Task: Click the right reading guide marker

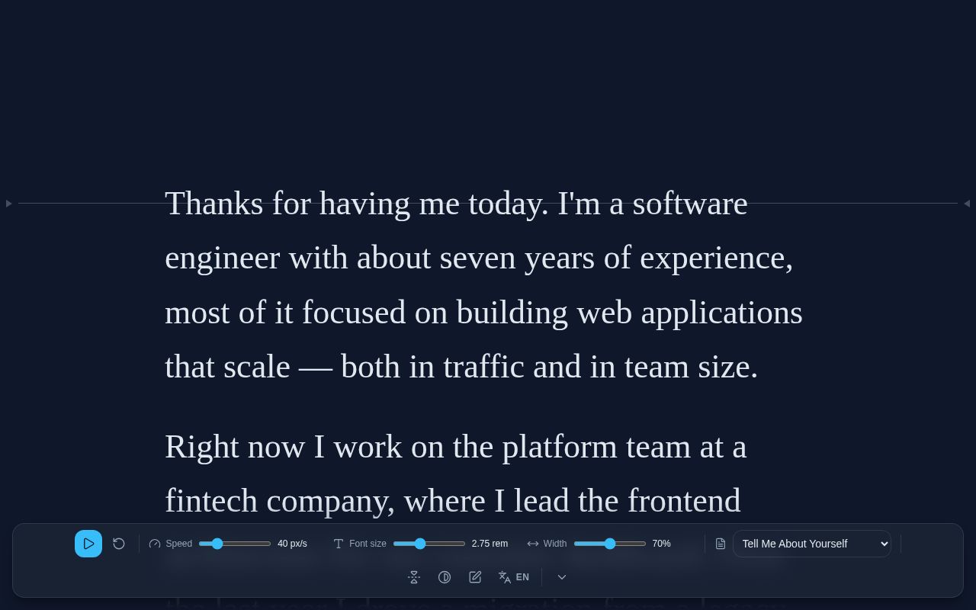Action: point(967,204)
